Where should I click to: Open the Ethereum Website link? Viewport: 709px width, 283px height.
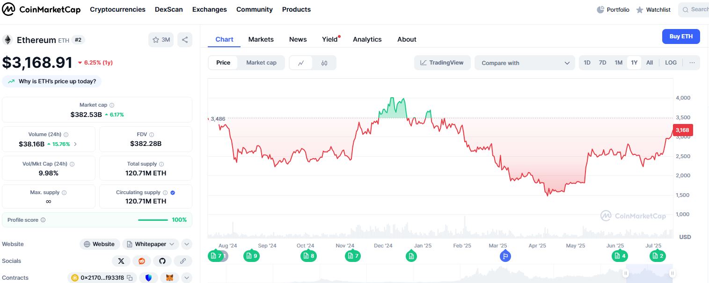[99, 244]
